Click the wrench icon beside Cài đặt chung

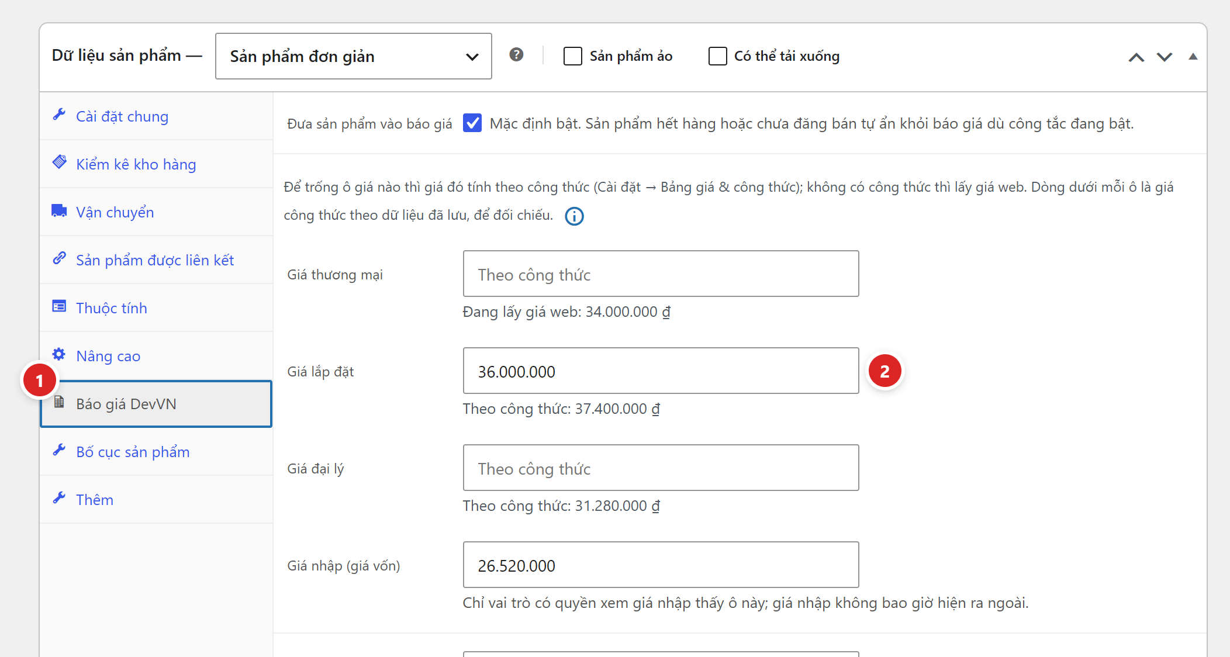click(x=59, y=115)
